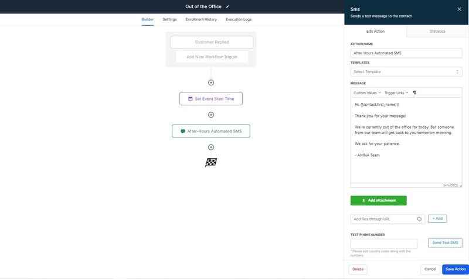This screenshot has height=279, width=469.
Task: Select the After-Hours Automated SMS node
Action: coord(211,131)
